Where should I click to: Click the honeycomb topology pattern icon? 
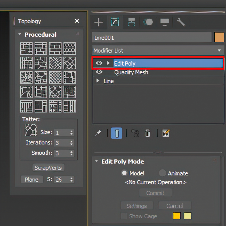70,49
